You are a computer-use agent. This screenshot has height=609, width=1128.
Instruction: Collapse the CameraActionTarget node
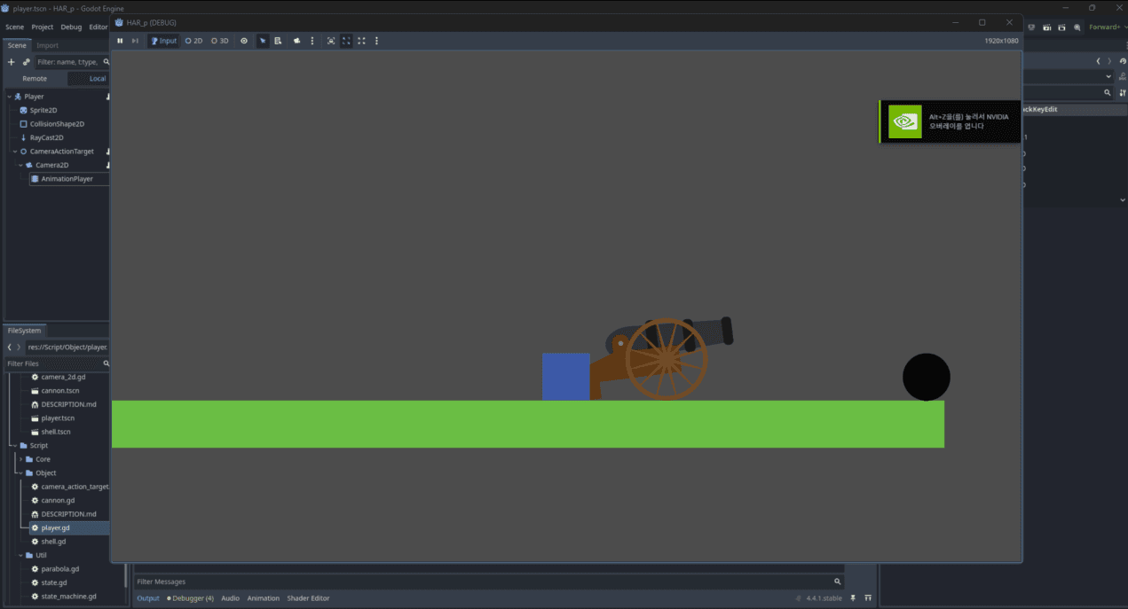[x=15, y=152]
